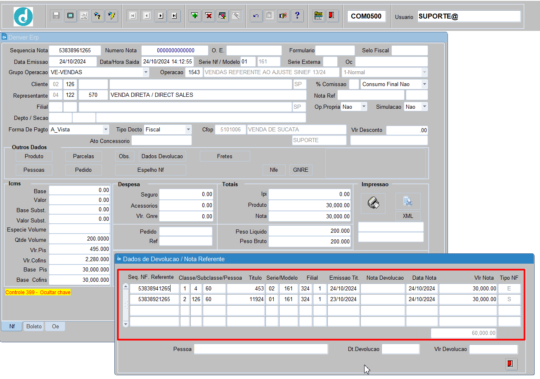Click the Dt.Devolucao field
This screenshot has height=379, width=540.
tap(400, 349)
